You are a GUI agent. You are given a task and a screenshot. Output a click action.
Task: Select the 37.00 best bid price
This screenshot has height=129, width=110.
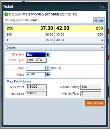coord(47,28)
